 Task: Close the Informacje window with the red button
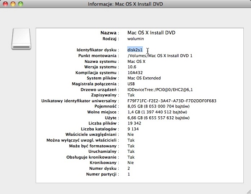(x=6, y=4)
